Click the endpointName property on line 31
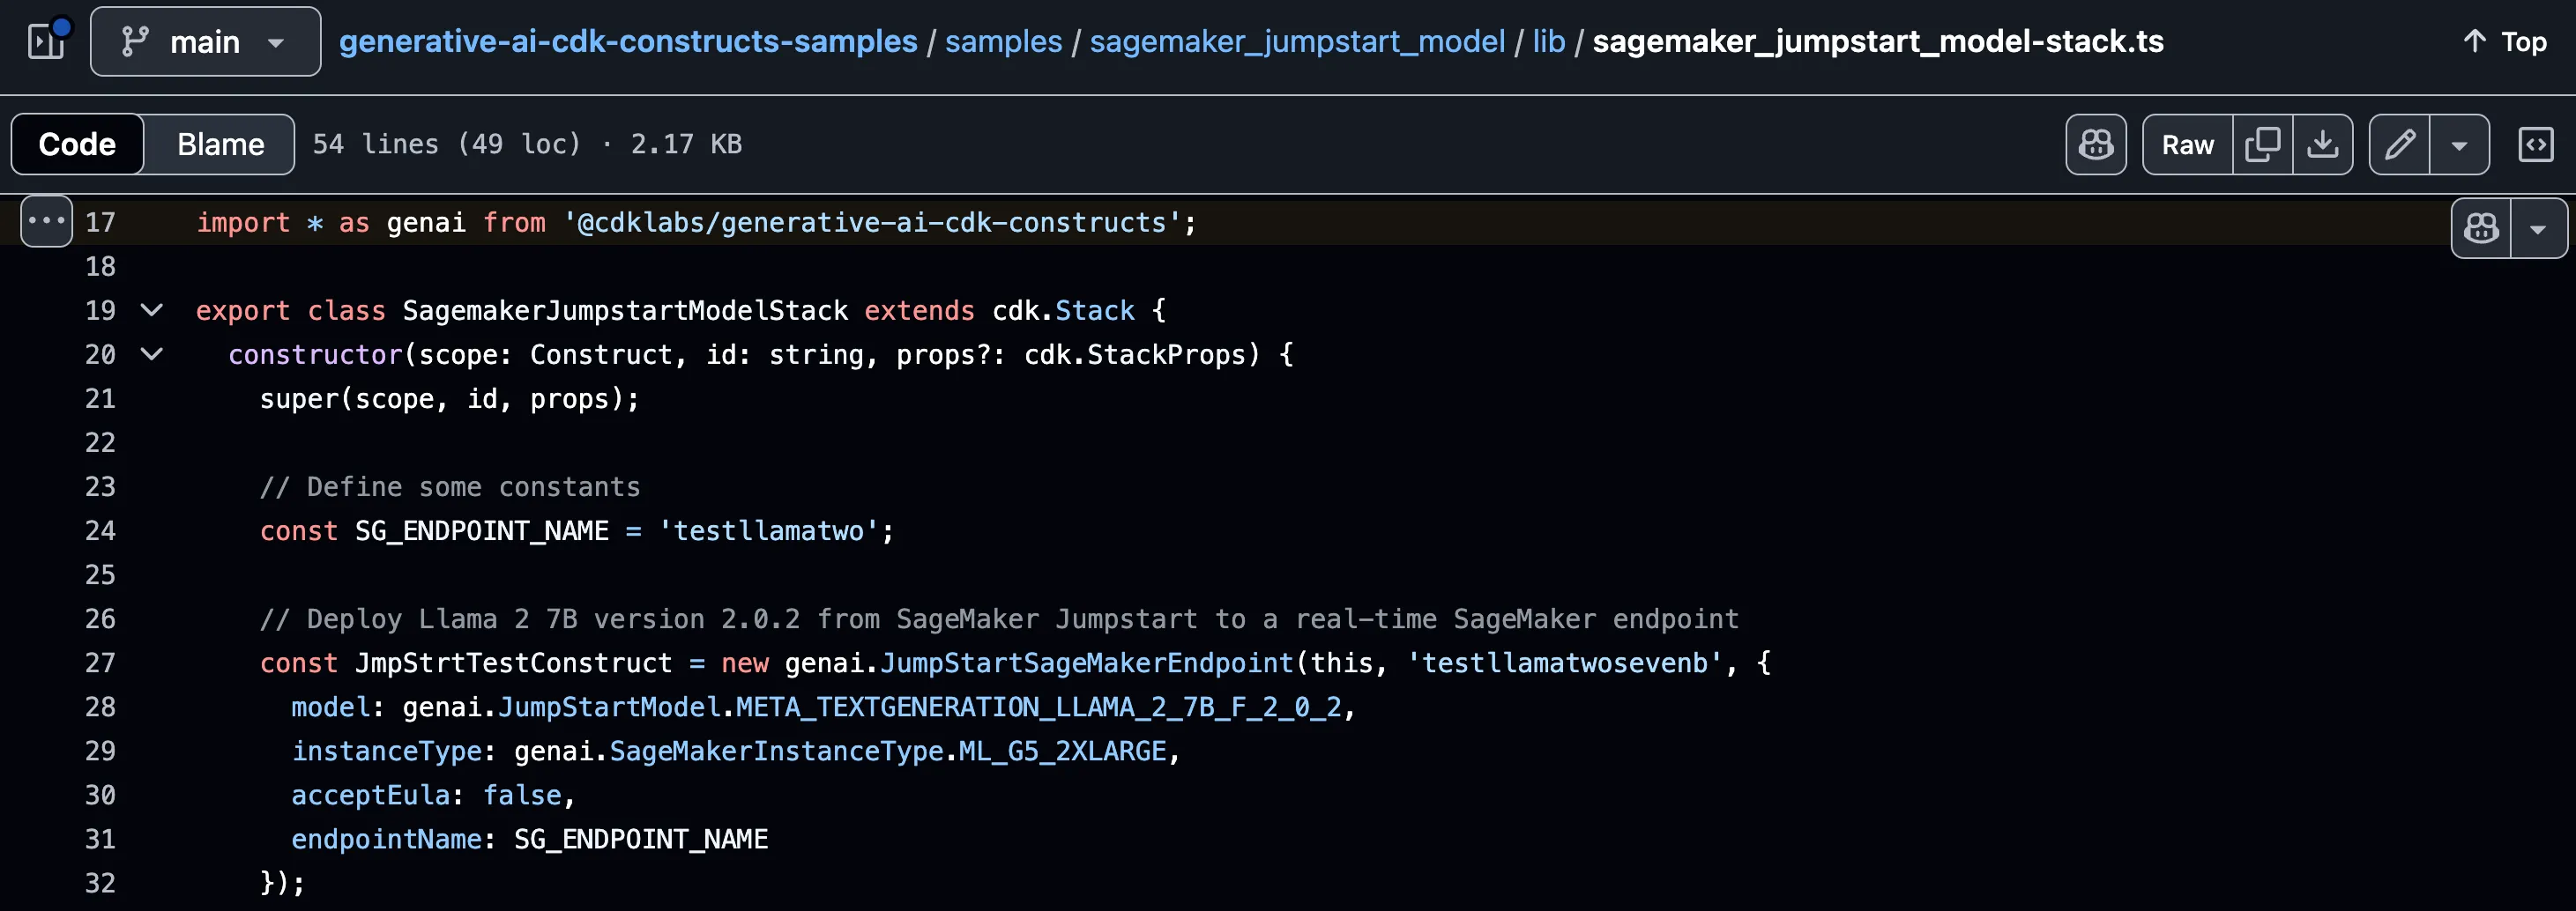The width and height of the screenshot is (2576, 911). click(387, 839)
